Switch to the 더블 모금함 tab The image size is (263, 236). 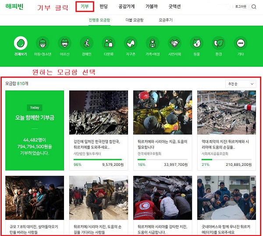(x=135, y=20)
